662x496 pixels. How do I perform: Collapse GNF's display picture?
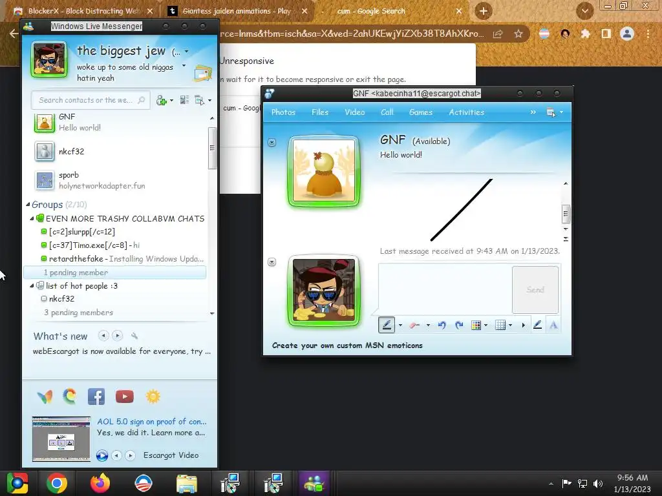click(x=272, y=143)
